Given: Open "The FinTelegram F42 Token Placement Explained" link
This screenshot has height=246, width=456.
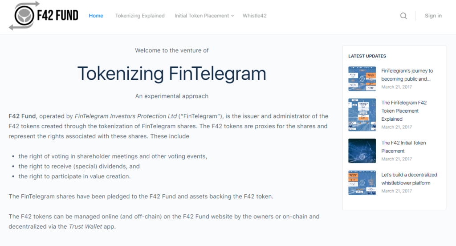Looking at the screenshot, I should click(x=404, y=111).
